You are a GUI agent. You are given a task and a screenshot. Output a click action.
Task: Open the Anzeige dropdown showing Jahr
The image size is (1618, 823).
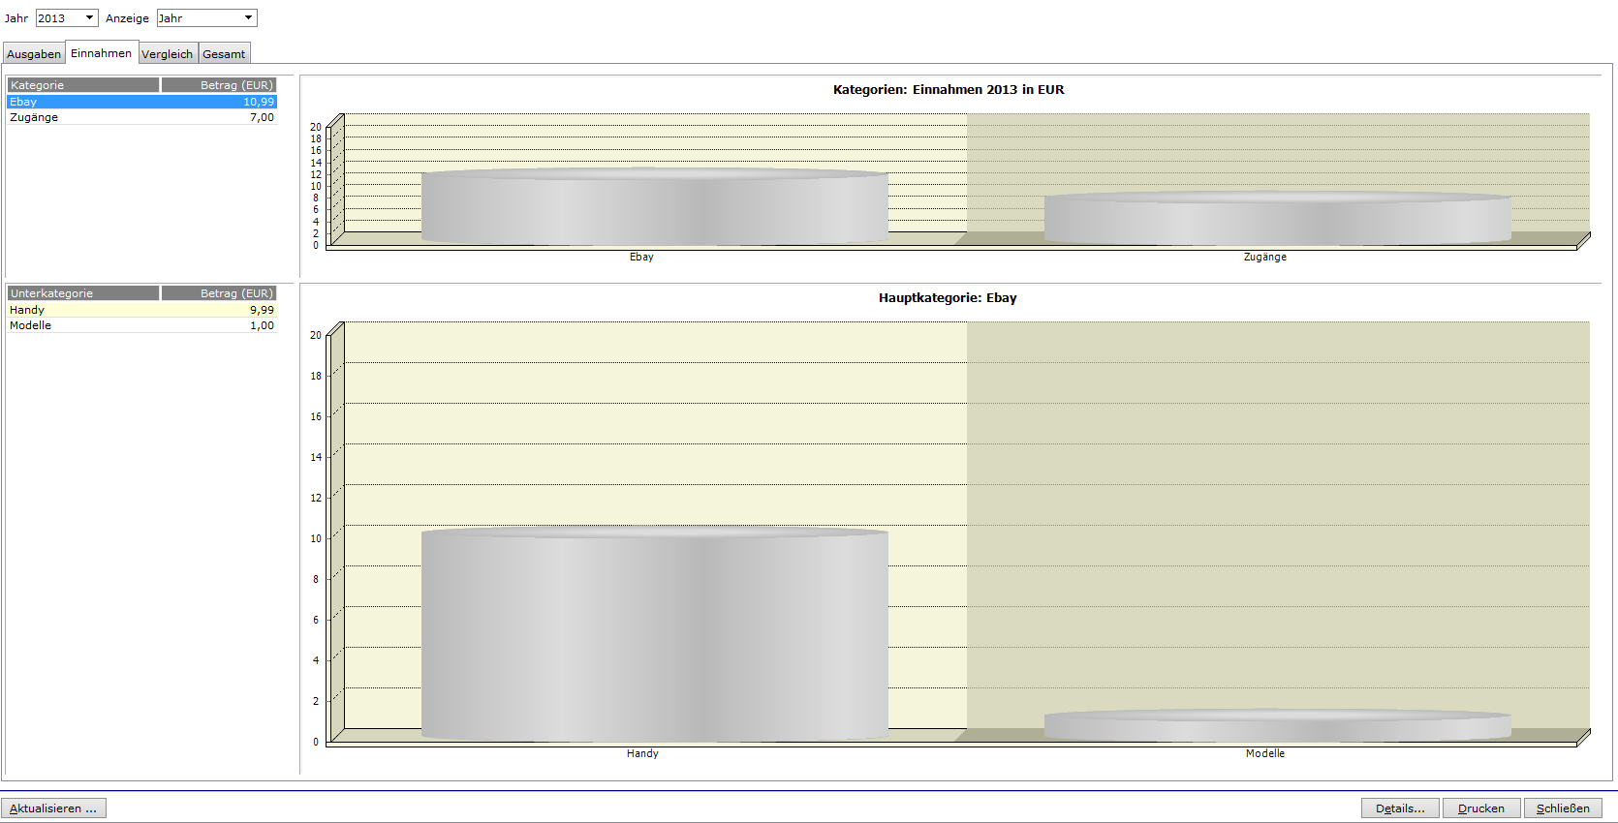(206, 18)
